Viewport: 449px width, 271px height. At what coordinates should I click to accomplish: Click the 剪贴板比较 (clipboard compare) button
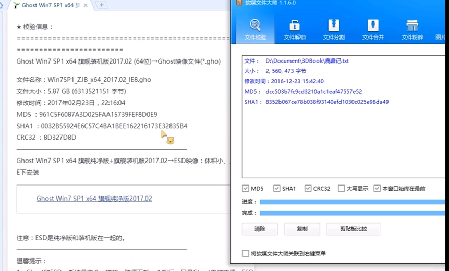point(354,229)
